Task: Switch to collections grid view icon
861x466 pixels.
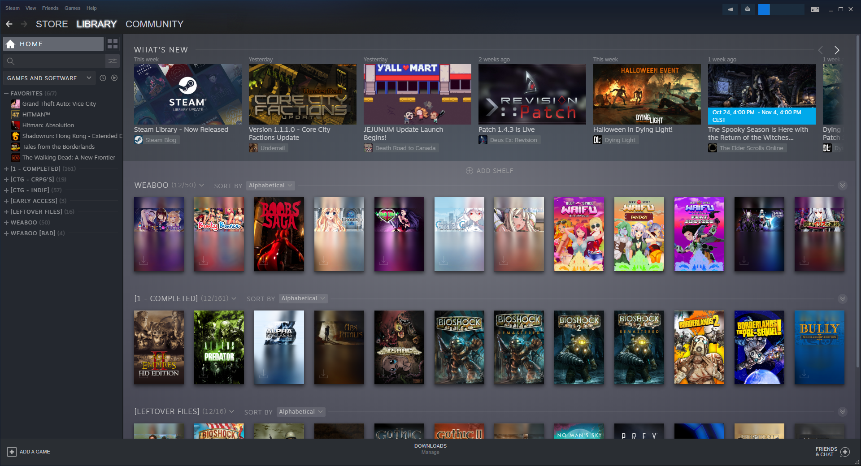Action: click(113, 44)
